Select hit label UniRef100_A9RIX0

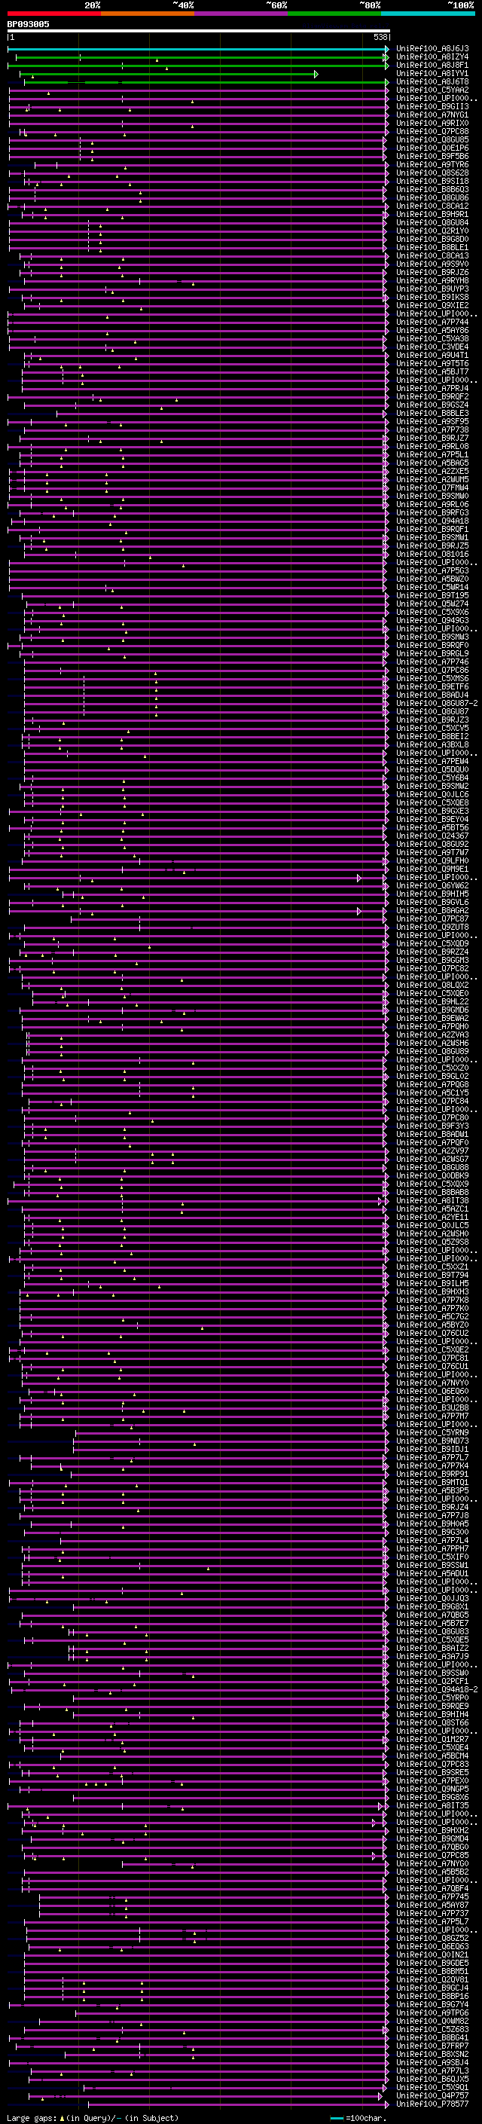pos(432,123)
